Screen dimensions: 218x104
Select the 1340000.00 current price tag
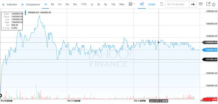210,50
